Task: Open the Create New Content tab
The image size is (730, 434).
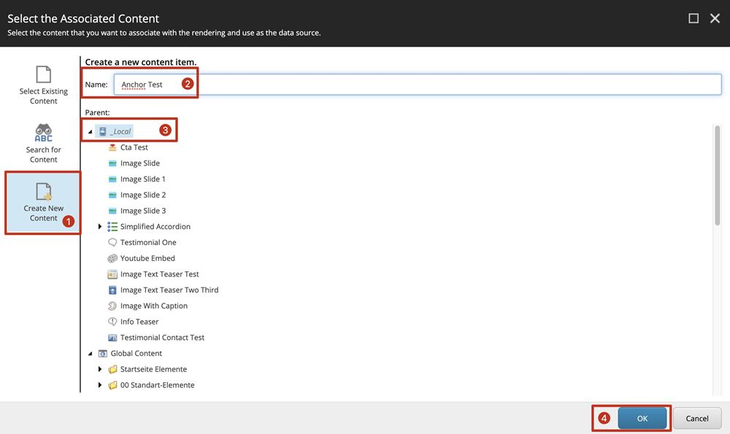Action: tap(43, 202)
